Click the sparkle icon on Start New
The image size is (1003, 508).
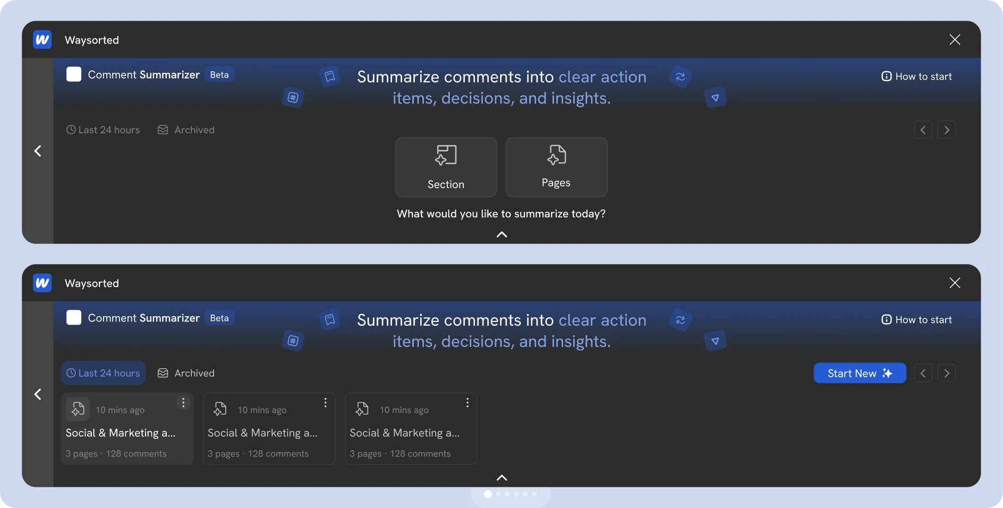[x=887, y=373]
